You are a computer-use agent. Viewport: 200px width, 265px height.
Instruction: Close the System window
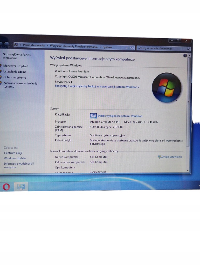coord(187,41)
